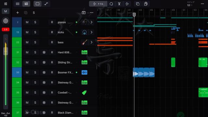Record-enable the Black Diam track

[52, 113]
